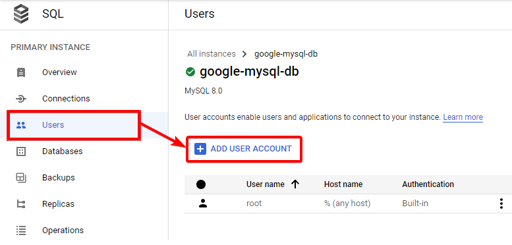The width and height of the screenshot is (512, 245).
Task: Click the Users people icon in sidebar
Action: point(21,125)
